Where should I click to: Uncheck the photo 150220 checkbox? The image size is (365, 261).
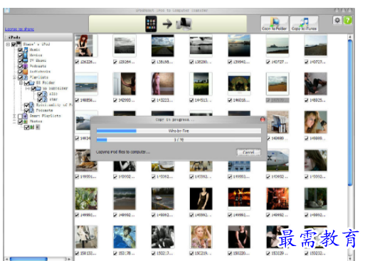pos(230,253)
